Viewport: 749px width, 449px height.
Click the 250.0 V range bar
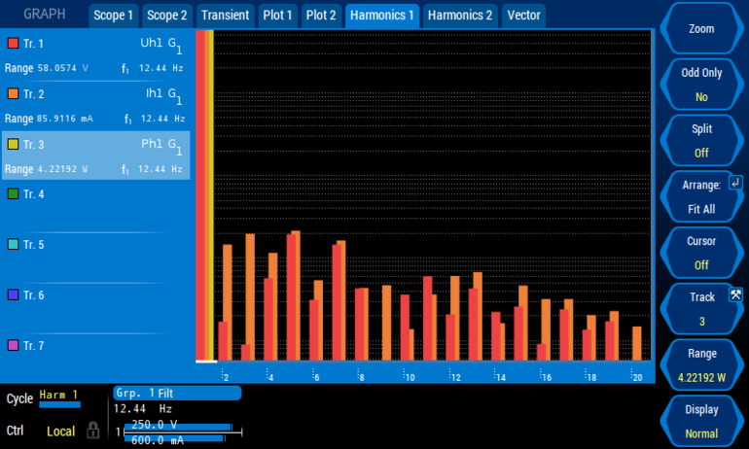point(178,425)
